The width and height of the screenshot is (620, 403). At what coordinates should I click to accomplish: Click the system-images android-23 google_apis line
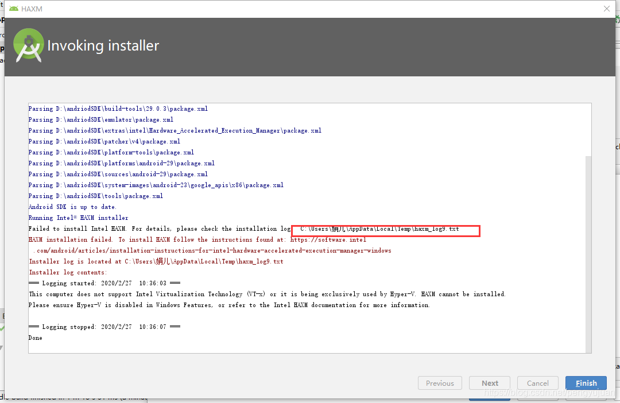(156, 185)
